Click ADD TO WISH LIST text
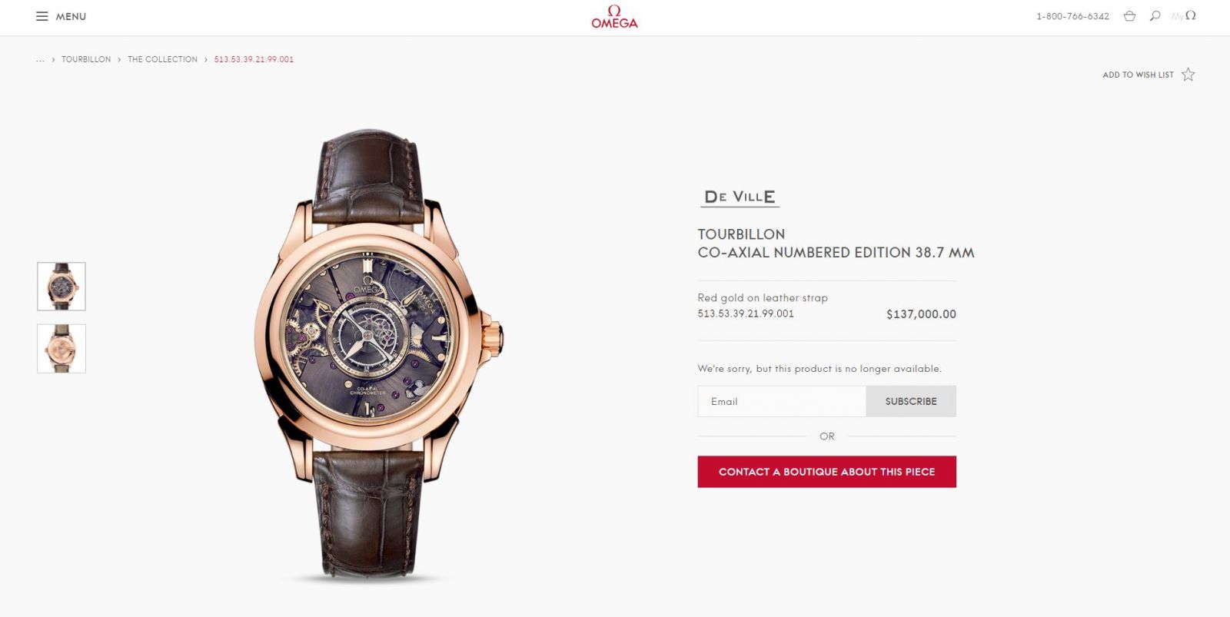Image resolution: width=1230 pixels, height=617 pixels. point(1138,75)
